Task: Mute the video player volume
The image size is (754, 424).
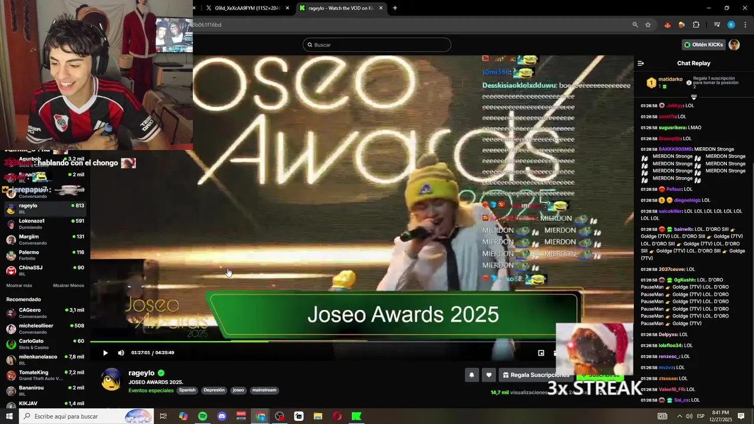Action: (x=121, y=353)
